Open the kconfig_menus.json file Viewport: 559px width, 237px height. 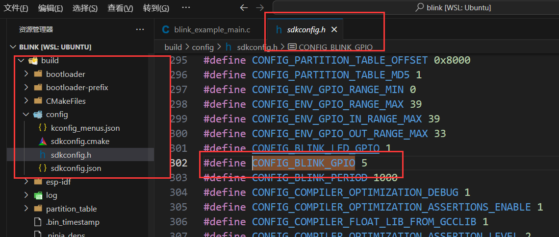85,128
